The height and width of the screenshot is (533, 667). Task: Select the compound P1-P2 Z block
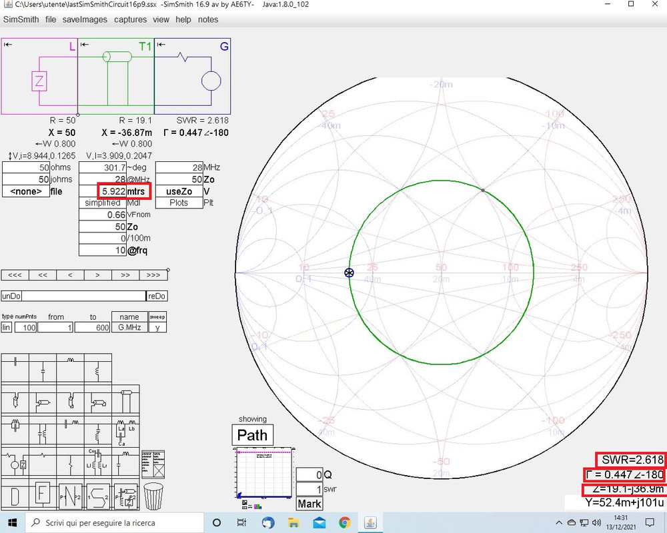pos(125,496)
